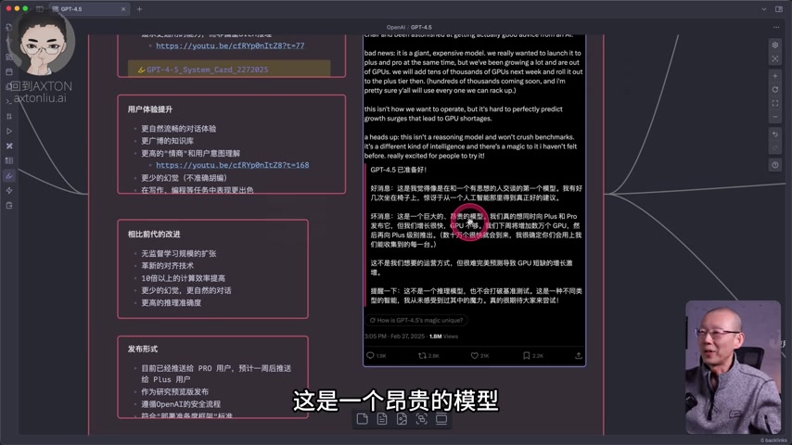
Task: Open a new tab with plus button
Action: [139, 9]
